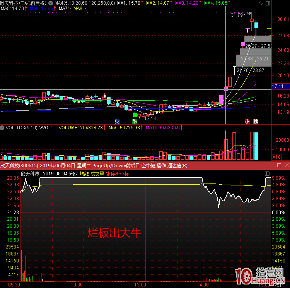Maximize the 欣天科技 intraday popup window

[x=279, y=165]
